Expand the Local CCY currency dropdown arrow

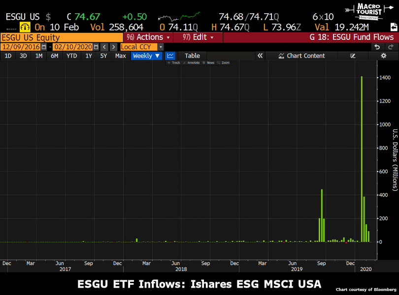(161, 47)
